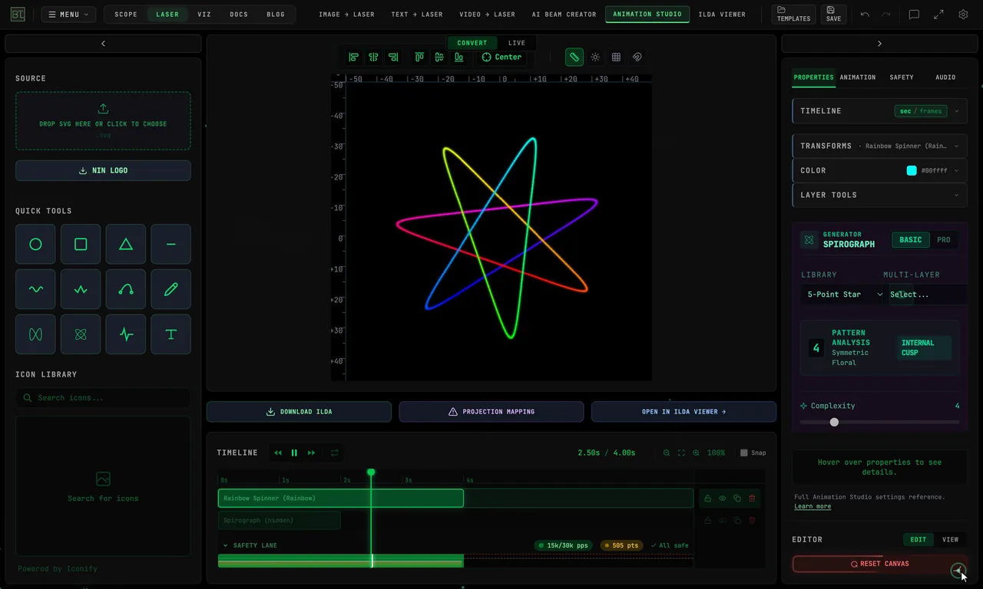Viewport: 983px width, 589px height.
Task: Toggle the ruler display on canvas
Action: (x=574, y=57)
